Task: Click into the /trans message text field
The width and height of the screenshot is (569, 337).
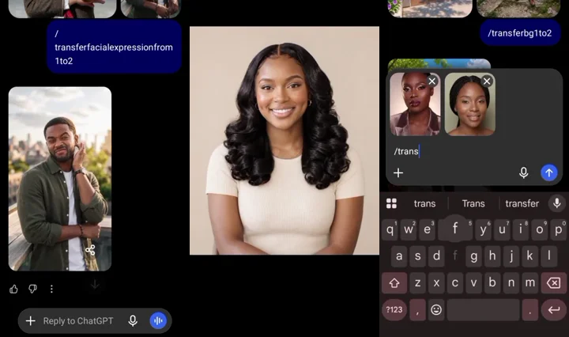Action: [474, 151]
